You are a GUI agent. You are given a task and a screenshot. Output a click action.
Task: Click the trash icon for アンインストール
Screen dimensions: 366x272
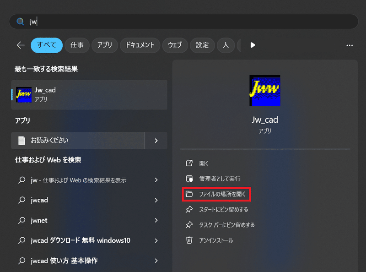click(x=189, y=240)
